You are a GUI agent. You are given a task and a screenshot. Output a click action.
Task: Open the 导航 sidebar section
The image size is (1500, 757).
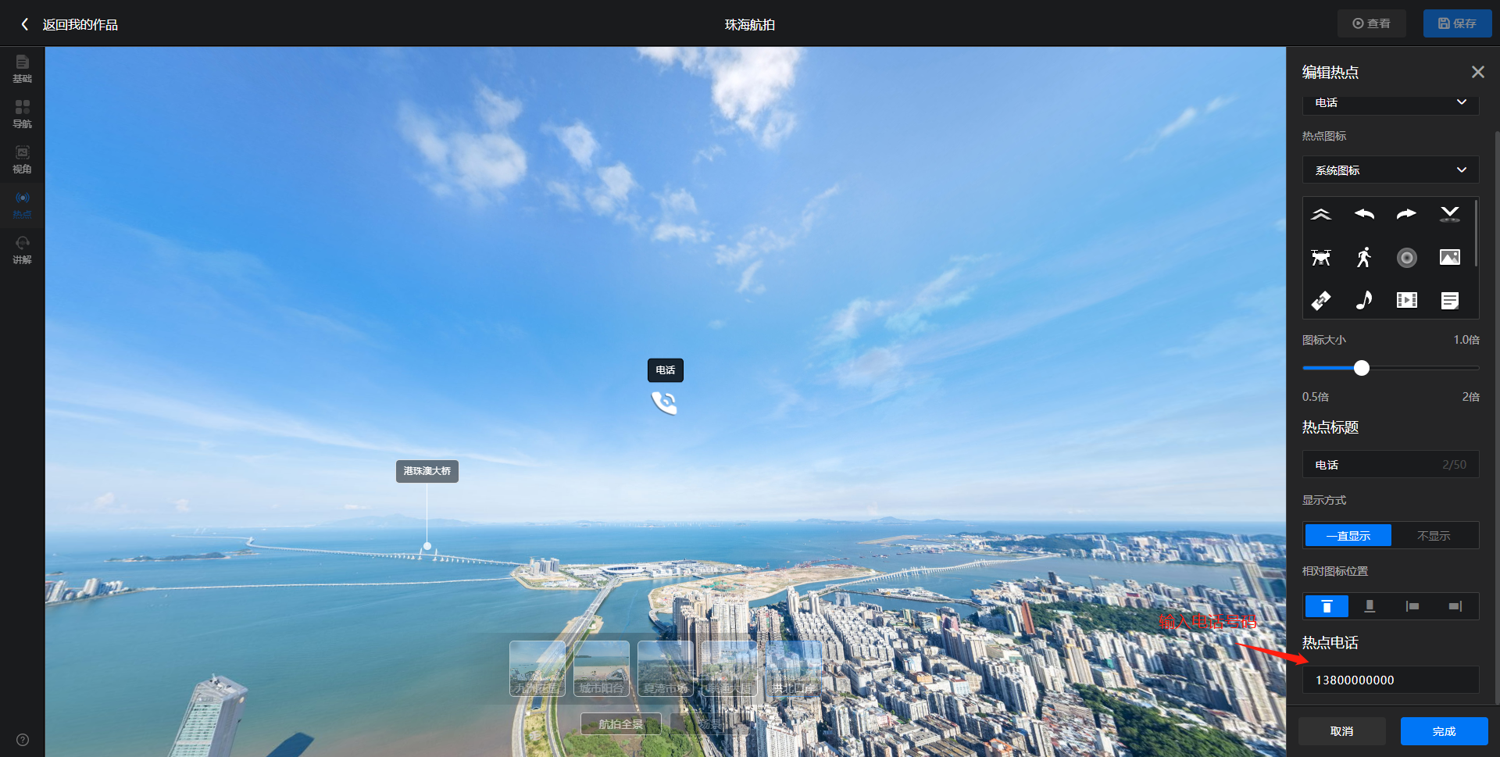pyautogui.click(x=22, y=114)
